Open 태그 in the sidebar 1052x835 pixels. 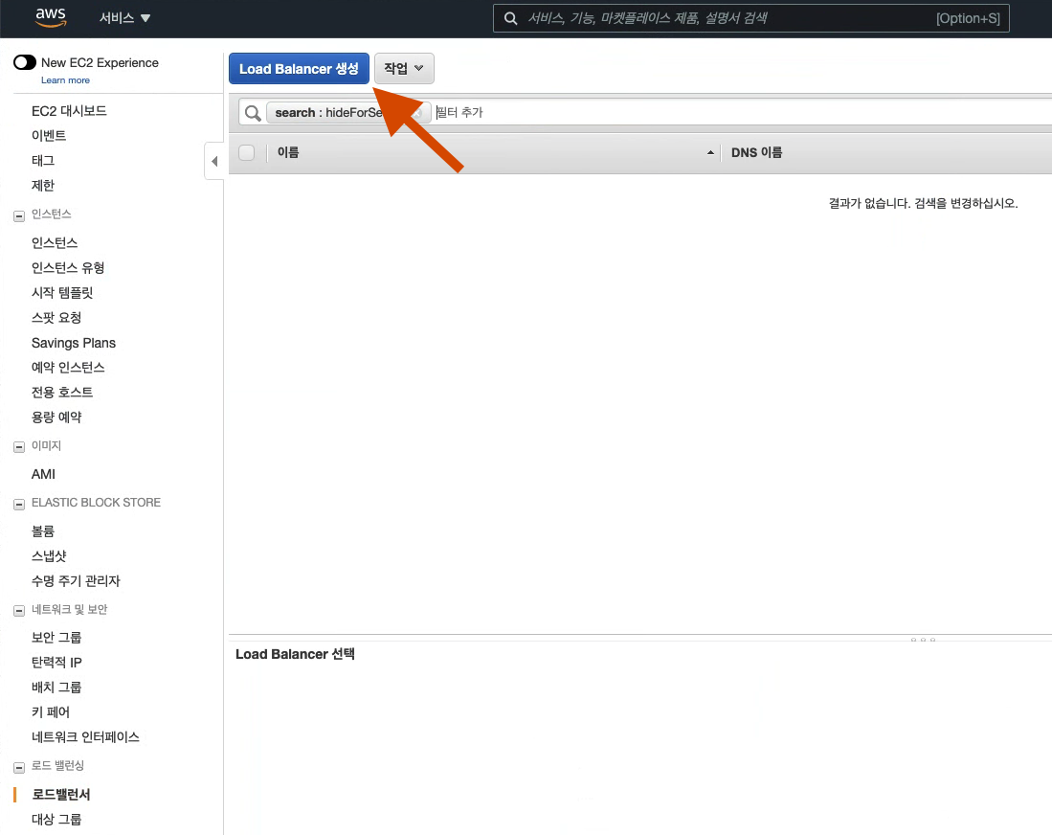(x=43, y=161)
